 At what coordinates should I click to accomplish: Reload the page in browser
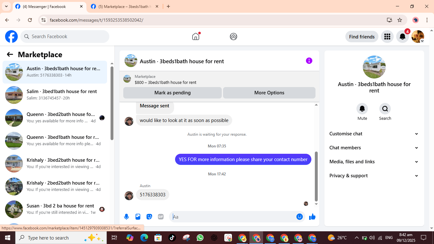[30, 20]
